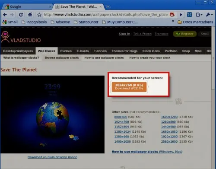Bookmark this page with the star icon
216x169 pixels.
[39, 15]
